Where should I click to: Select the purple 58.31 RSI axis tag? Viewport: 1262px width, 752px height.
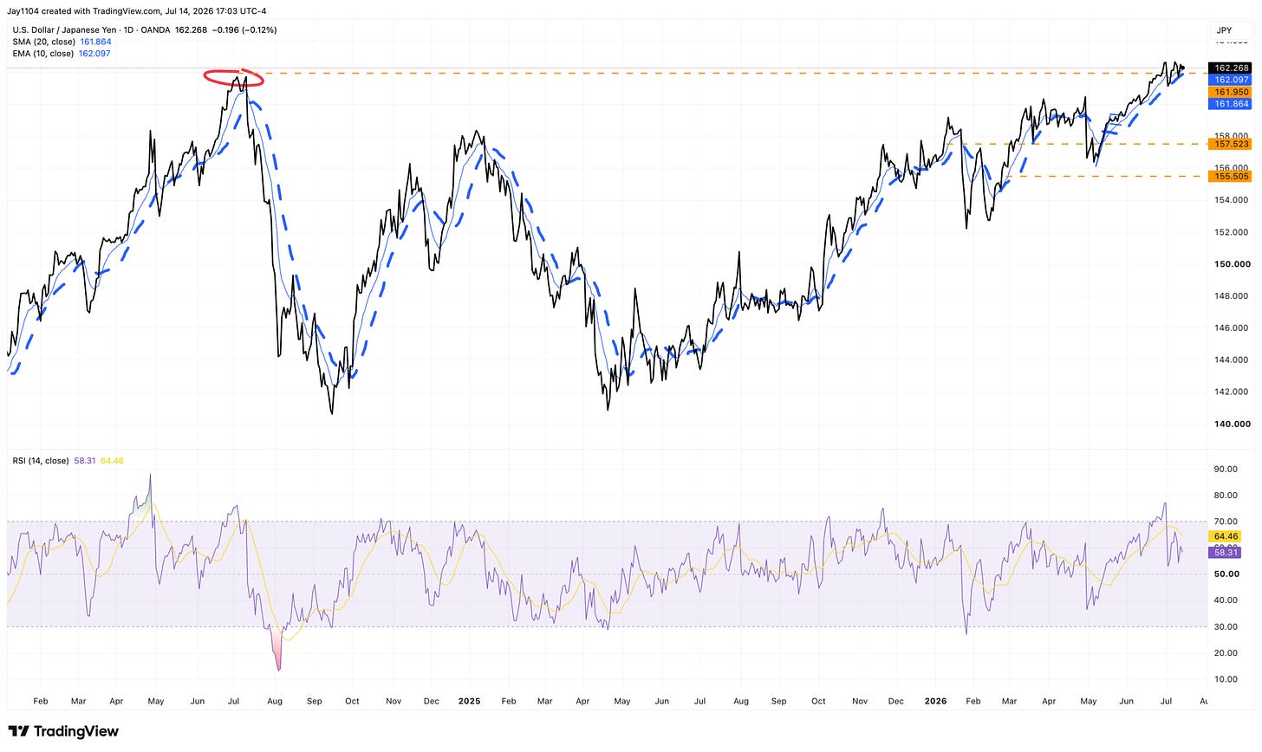click(x=1225, y=552)
